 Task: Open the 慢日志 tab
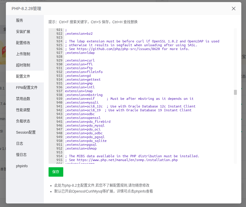(x=21, y=155)
